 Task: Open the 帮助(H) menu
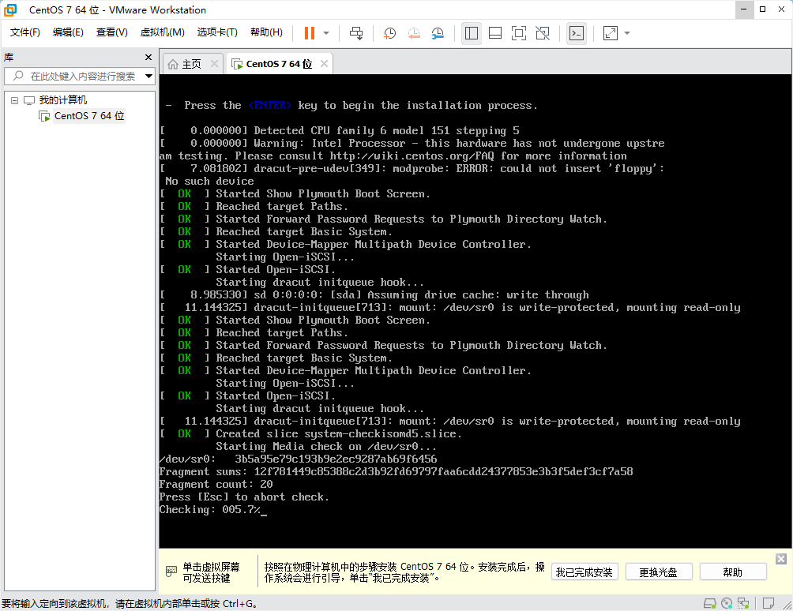tap(266, 32)
